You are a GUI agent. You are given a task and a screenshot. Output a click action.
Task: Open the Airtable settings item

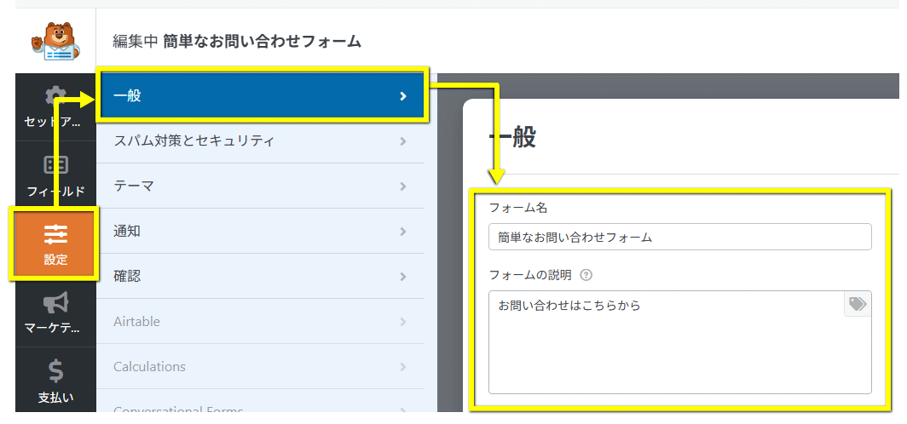click(x=136, y=321)
